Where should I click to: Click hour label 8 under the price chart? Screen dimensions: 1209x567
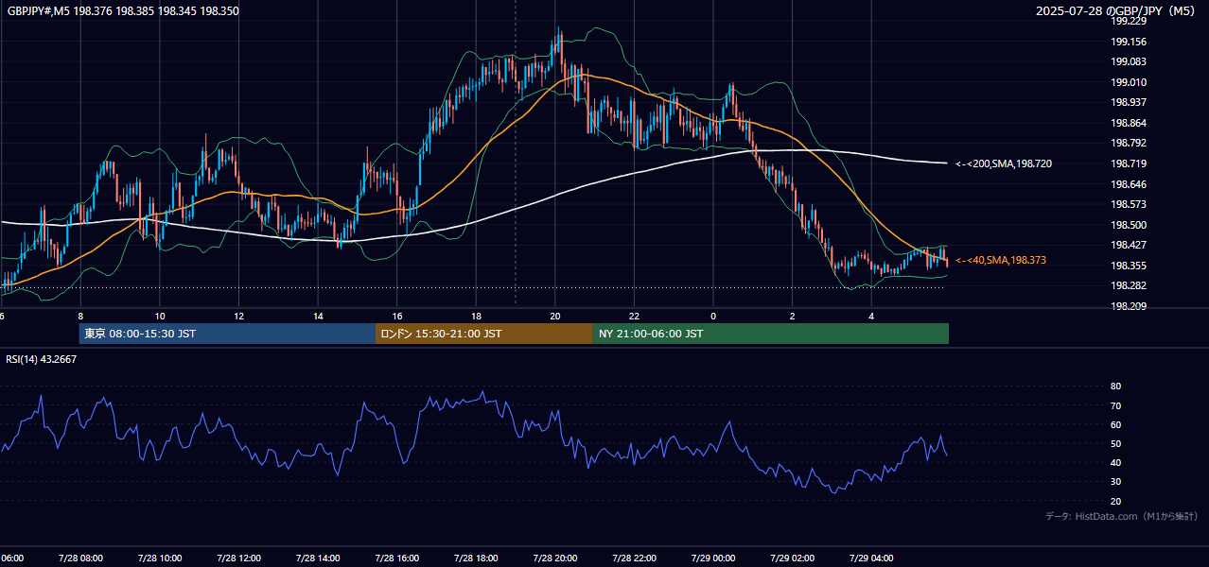click(x=80, y=317)
